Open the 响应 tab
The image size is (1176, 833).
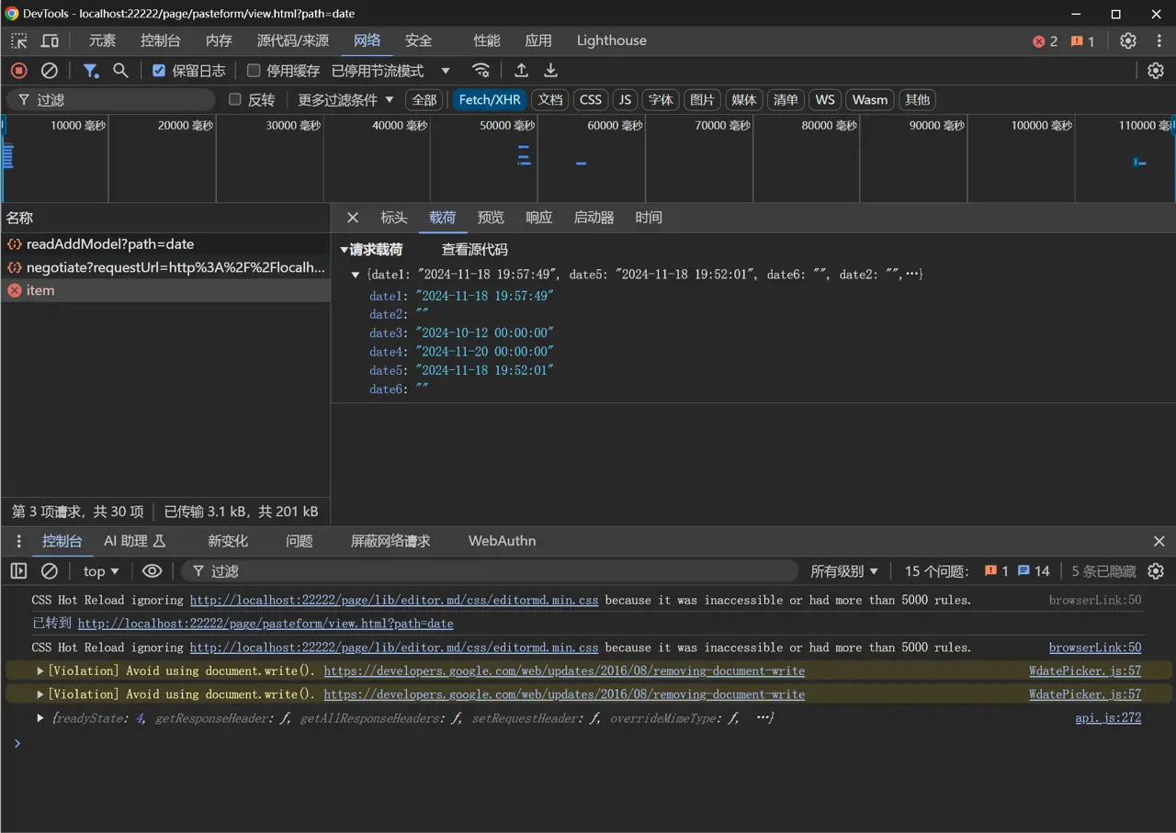pos(539,218)
